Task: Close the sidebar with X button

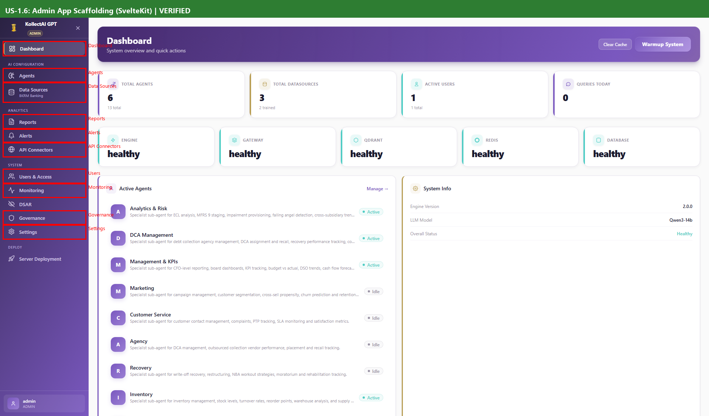Action: click(78, 28)
